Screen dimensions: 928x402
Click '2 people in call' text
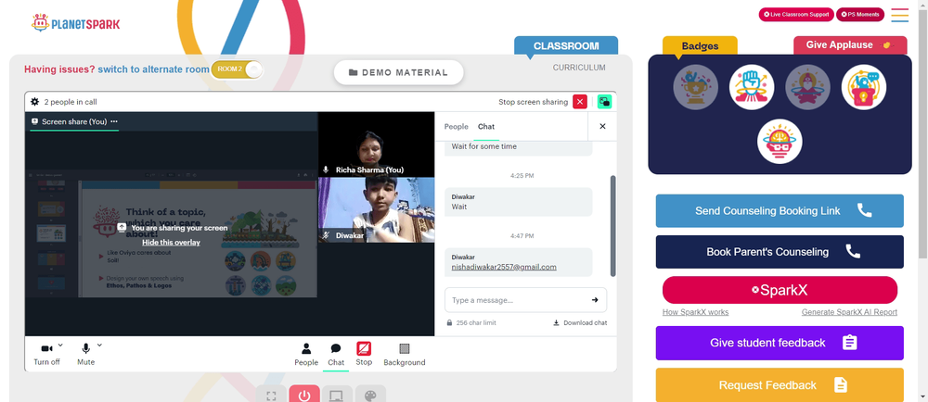coord(71,102)
